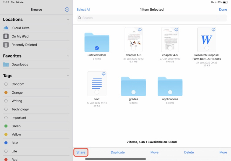Open the applications folder icon

pos(170,86)
